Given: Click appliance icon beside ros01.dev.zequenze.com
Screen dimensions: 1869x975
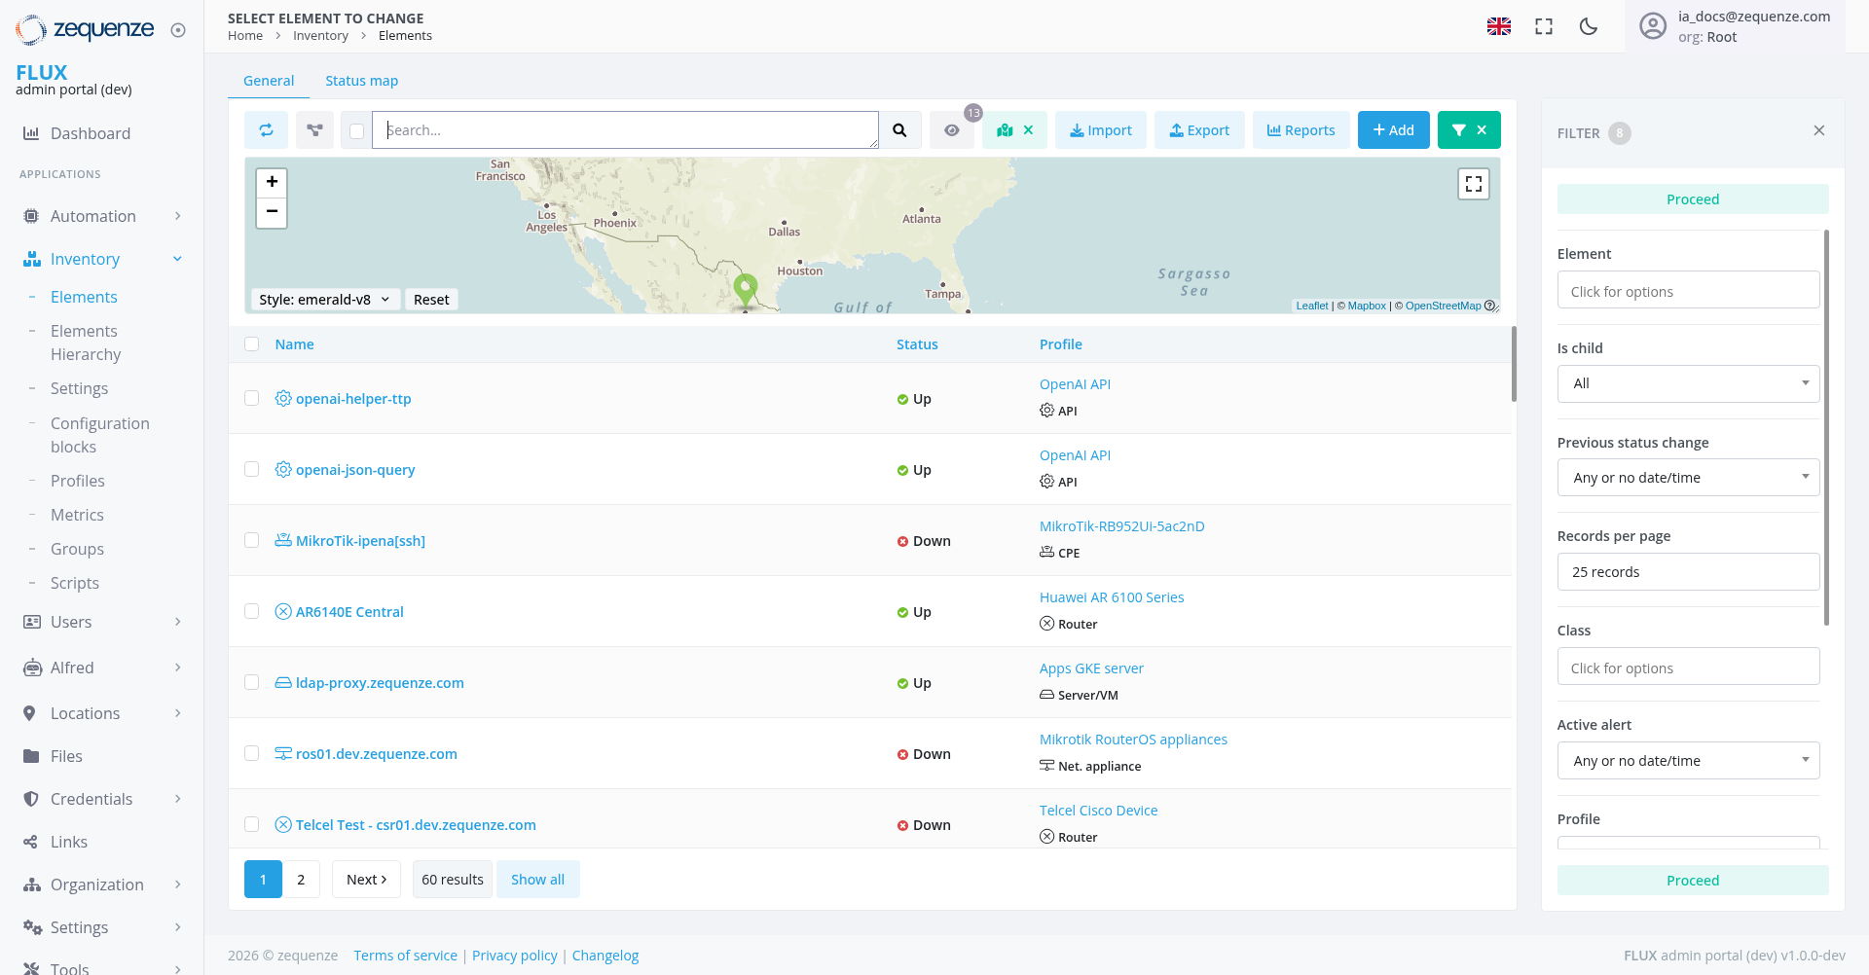Looking at the screenshot, I should point(283,753).
